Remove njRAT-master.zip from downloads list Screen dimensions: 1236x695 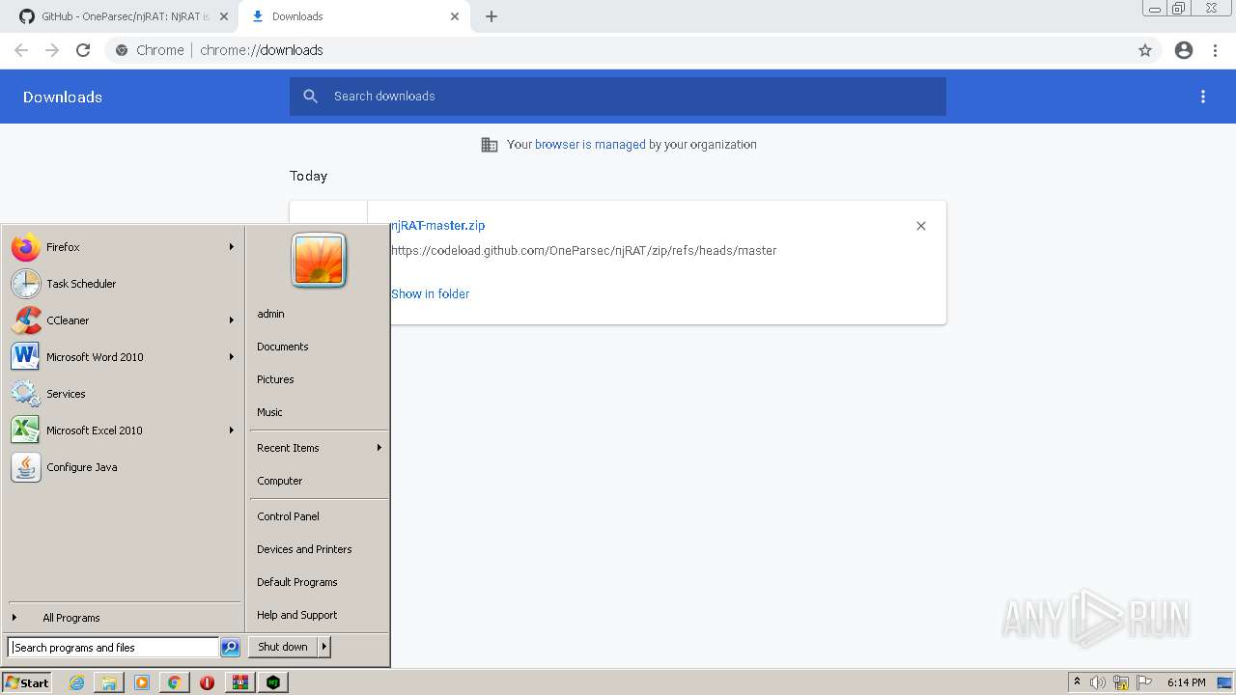point(921,226)
